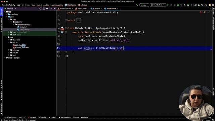The width and height of the screenshot is (215, 121).
Task: Expand the drawable folder
Action: click(9, 40)
